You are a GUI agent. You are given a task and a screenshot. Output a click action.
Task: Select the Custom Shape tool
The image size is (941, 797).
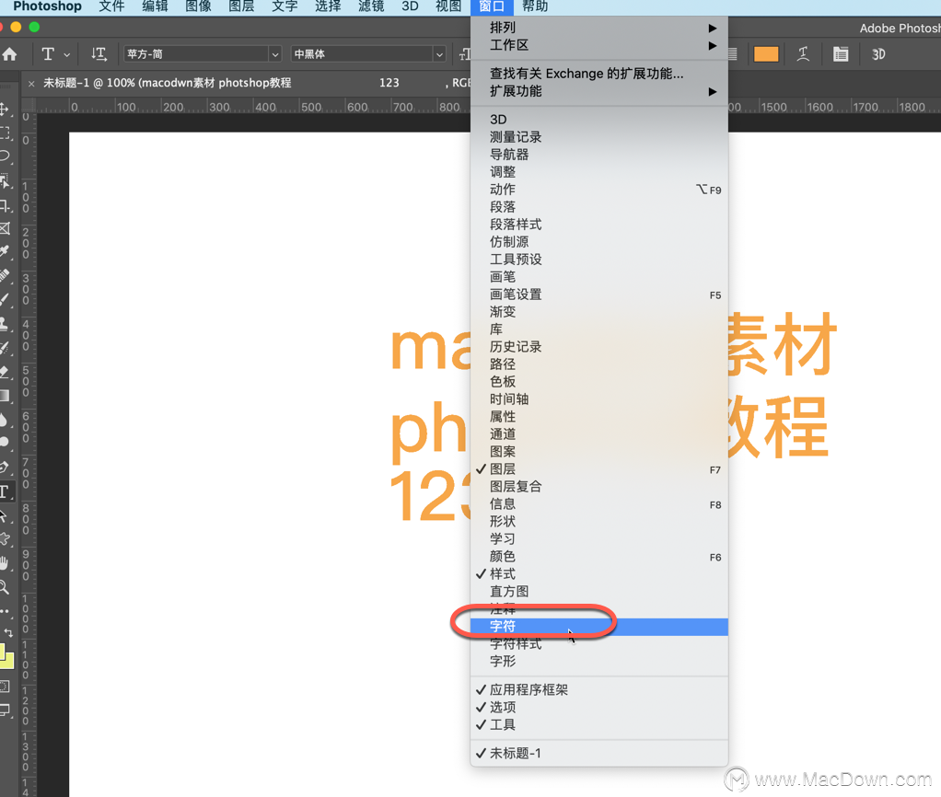(x=5, y=539)
